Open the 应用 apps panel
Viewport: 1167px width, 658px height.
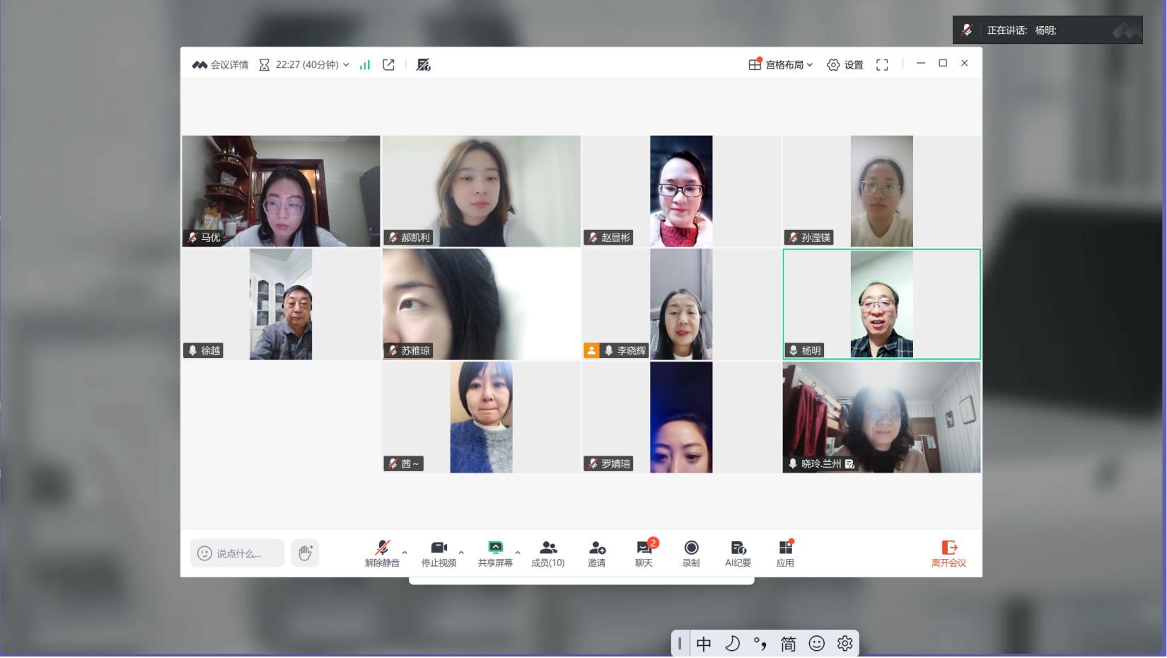click(785, 553)
